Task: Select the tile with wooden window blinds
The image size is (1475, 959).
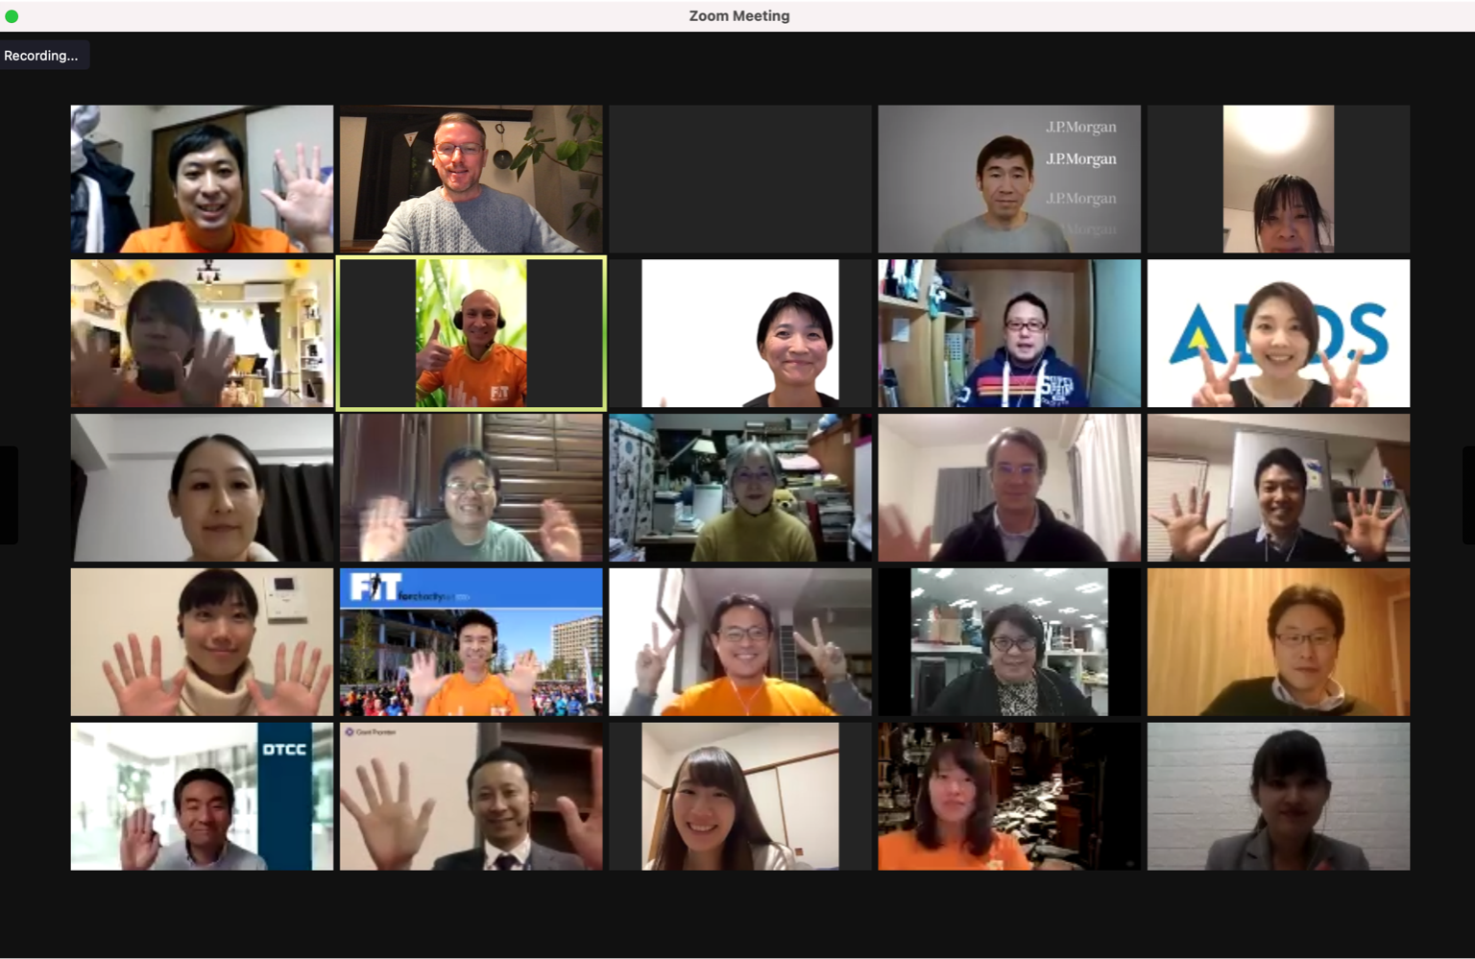Action: click(x=471, y=488)
